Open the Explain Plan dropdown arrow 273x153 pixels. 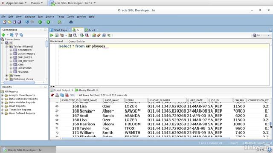coord(66,35)
